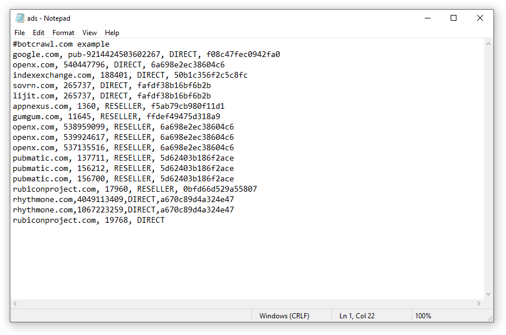Click the vertical scrollbar down arrow
The height and width of the screenshot is (335, 506).
[488, 294]
